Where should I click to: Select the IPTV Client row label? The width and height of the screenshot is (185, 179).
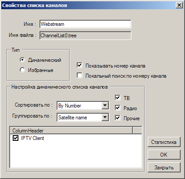click(32, 138)
